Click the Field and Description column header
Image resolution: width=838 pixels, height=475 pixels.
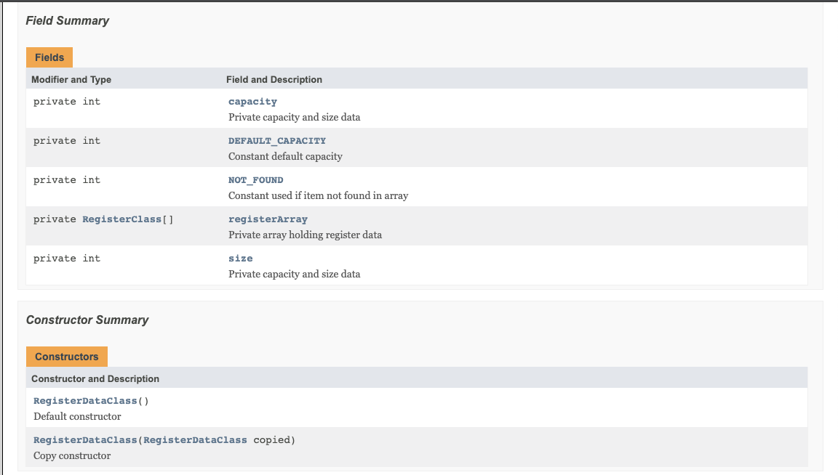tap(274, 79)
